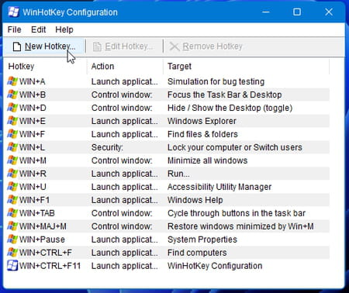Screen dimensions: 349x293
Task: Select the WIN+F1 hotkey text
Action: [x=34, y=200]
